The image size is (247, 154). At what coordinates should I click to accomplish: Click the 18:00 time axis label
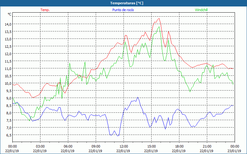pos(179,147)
